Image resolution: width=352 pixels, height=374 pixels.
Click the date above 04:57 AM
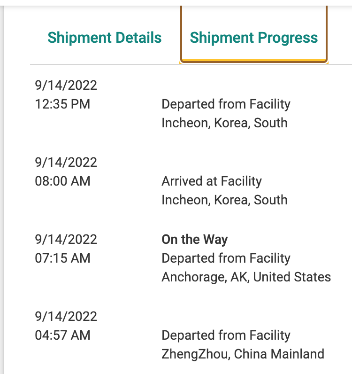[x=66, y=316]
